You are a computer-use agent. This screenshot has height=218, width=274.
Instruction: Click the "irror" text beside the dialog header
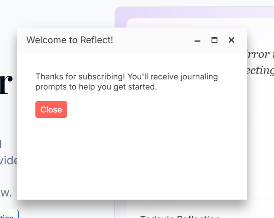click(258, 55)
